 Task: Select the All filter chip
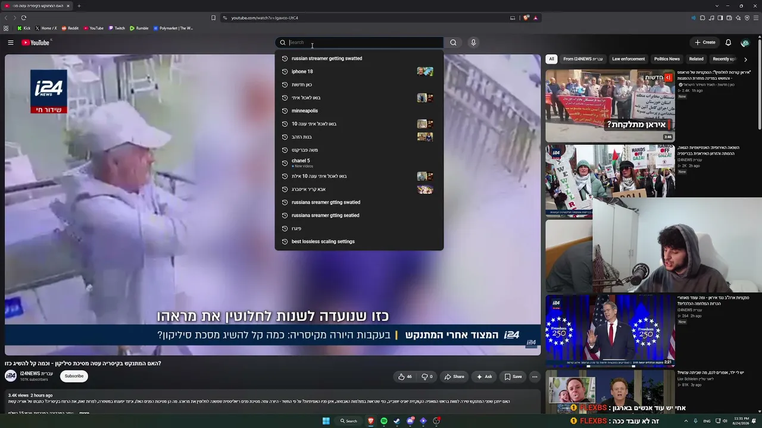551,59
